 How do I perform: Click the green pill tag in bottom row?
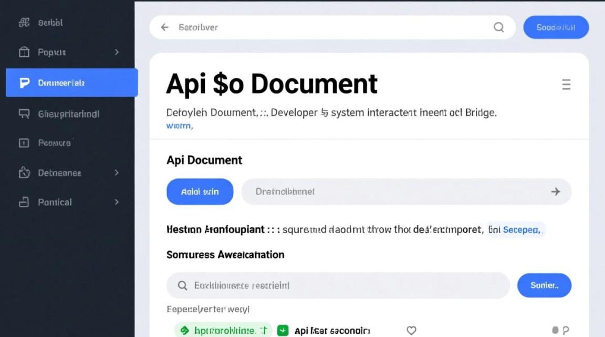pyautogui.click(x=223, y=331)
